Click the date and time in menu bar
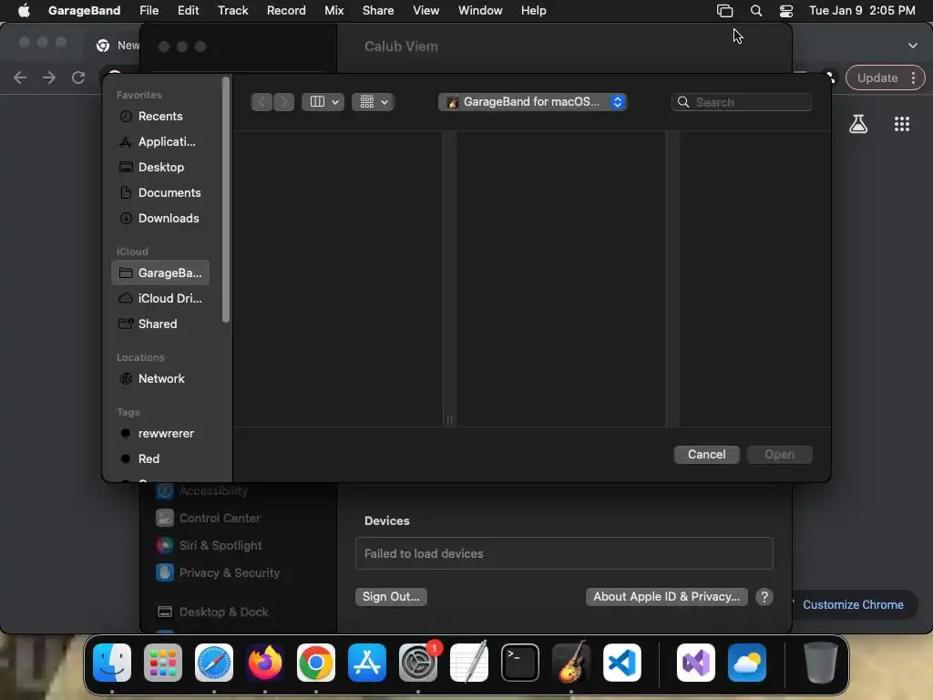This screenshot has width=933, height=700. tap(862, 10)
